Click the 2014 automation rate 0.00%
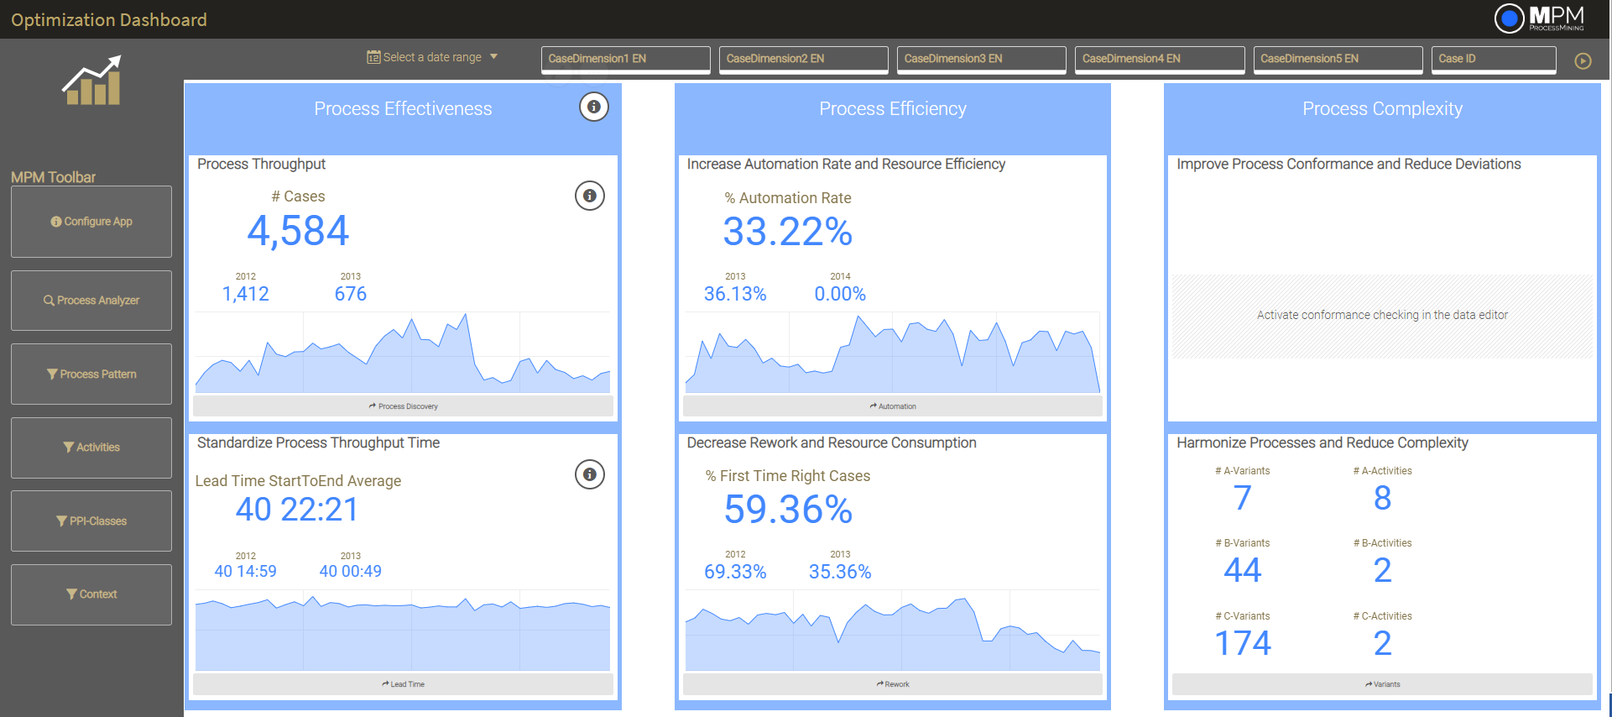This screenshot has width=1612, height=717. pos(840,294)
